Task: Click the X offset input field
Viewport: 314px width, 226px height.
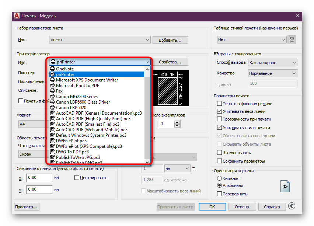Action: tap(39, 178)
